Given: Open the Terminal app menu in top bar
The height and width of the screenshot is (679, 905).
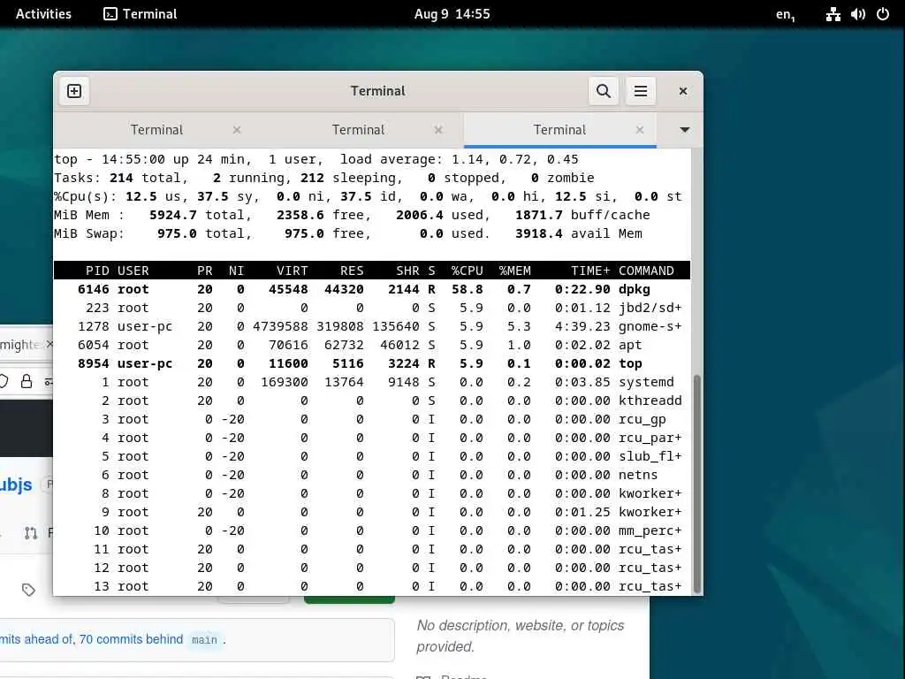Looking at the screenshot, I should tap(141, 14).
